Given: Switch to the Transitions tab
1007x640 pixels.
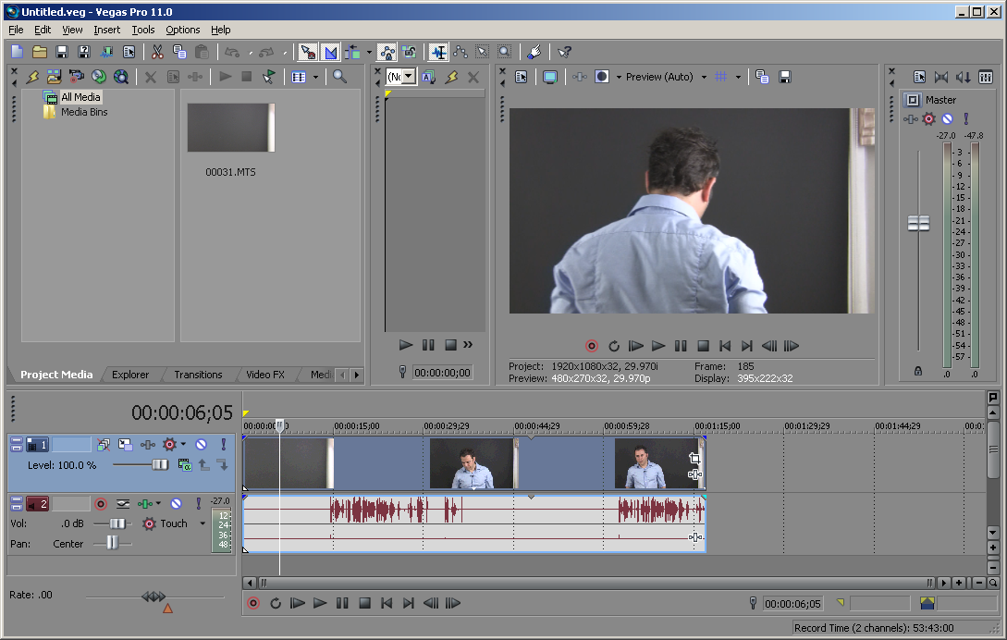Looking at the screenshot, I should pyautogui.click(x=198, y=375).
